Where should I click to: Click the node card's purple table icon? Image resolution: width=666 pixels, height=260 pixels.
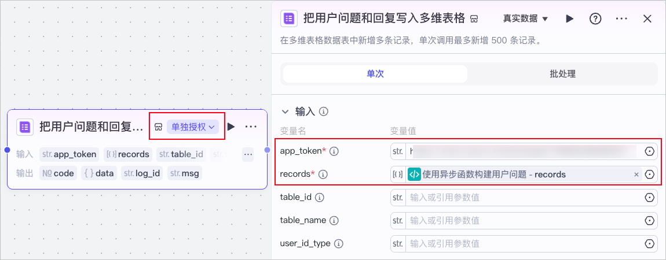pos(25,127)
